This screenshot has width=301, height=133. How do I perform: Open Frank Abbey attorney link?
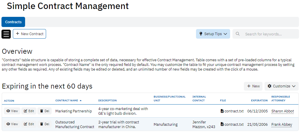click(281, 125)
